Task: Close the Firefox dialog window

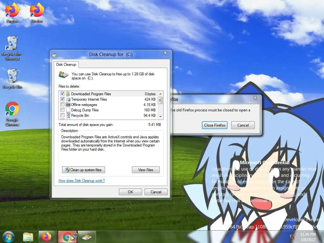Action: [x=255, y=98]
